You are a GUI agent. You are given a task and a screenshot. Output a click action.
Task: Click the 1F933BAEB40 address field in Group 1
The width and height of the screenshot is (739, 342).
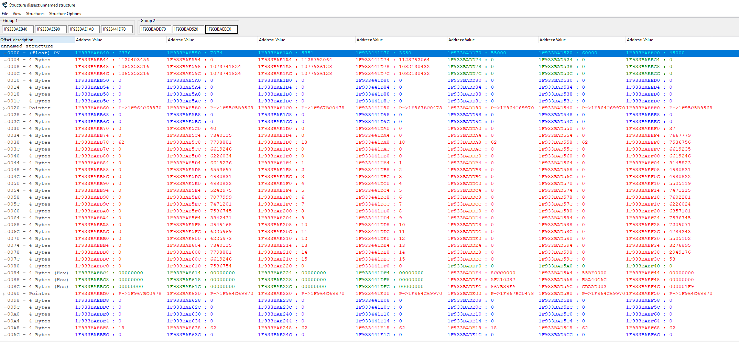coord(18,29)
